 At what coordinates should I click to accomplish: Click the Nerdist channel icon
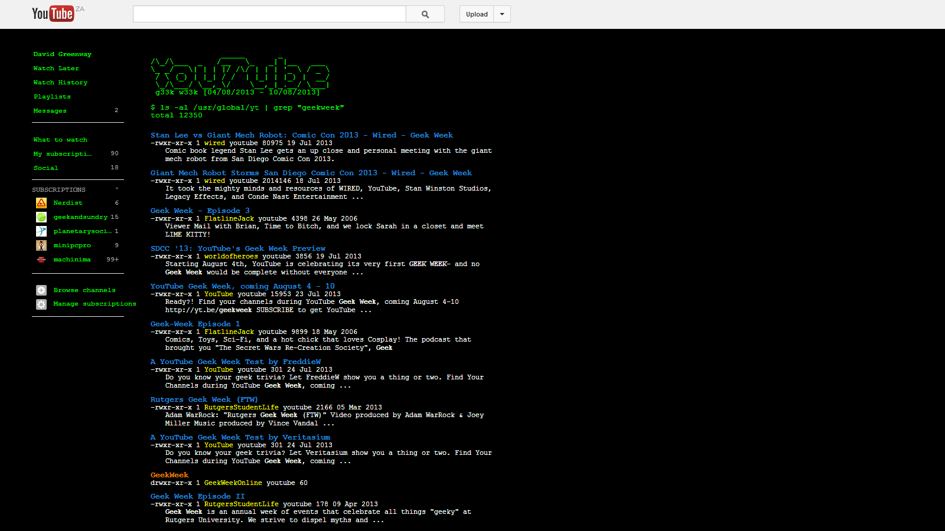41,203
